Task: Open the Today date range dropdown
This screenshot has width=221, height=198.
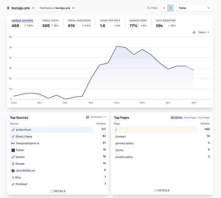Action: click(x=194, y=8)
